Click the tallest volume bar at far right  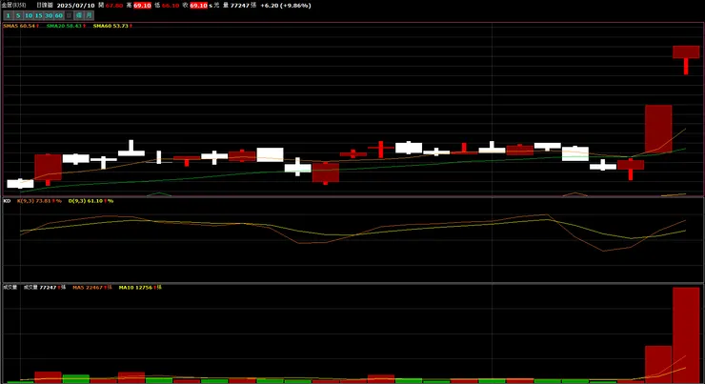pos(686,335)
